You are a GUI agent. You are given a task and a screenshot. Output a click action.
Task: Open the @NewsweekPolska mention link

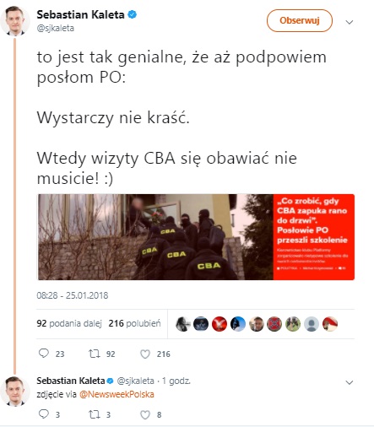tap(117, 394)
